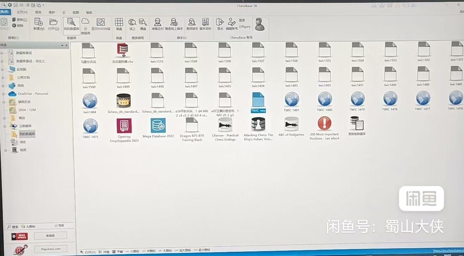
Task: Click the Find Player icon (查找棋手)
Action: pyautogui.click(x=192, y=24)
